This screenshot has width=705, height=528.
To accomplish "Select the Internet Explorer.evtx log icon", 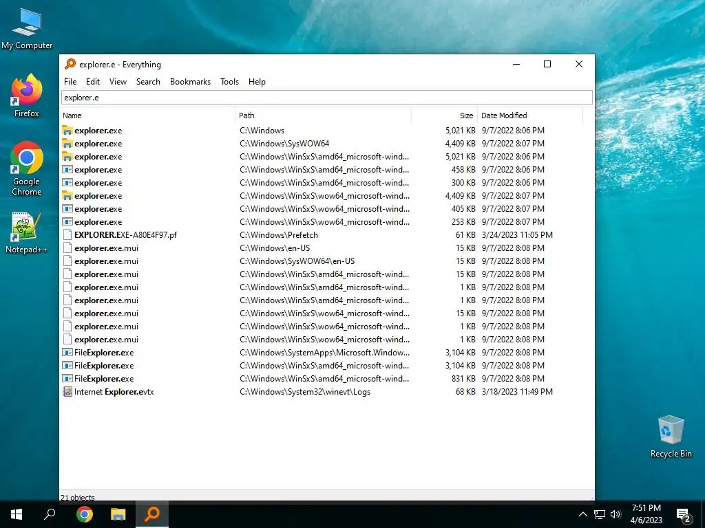I will [67, 391].
